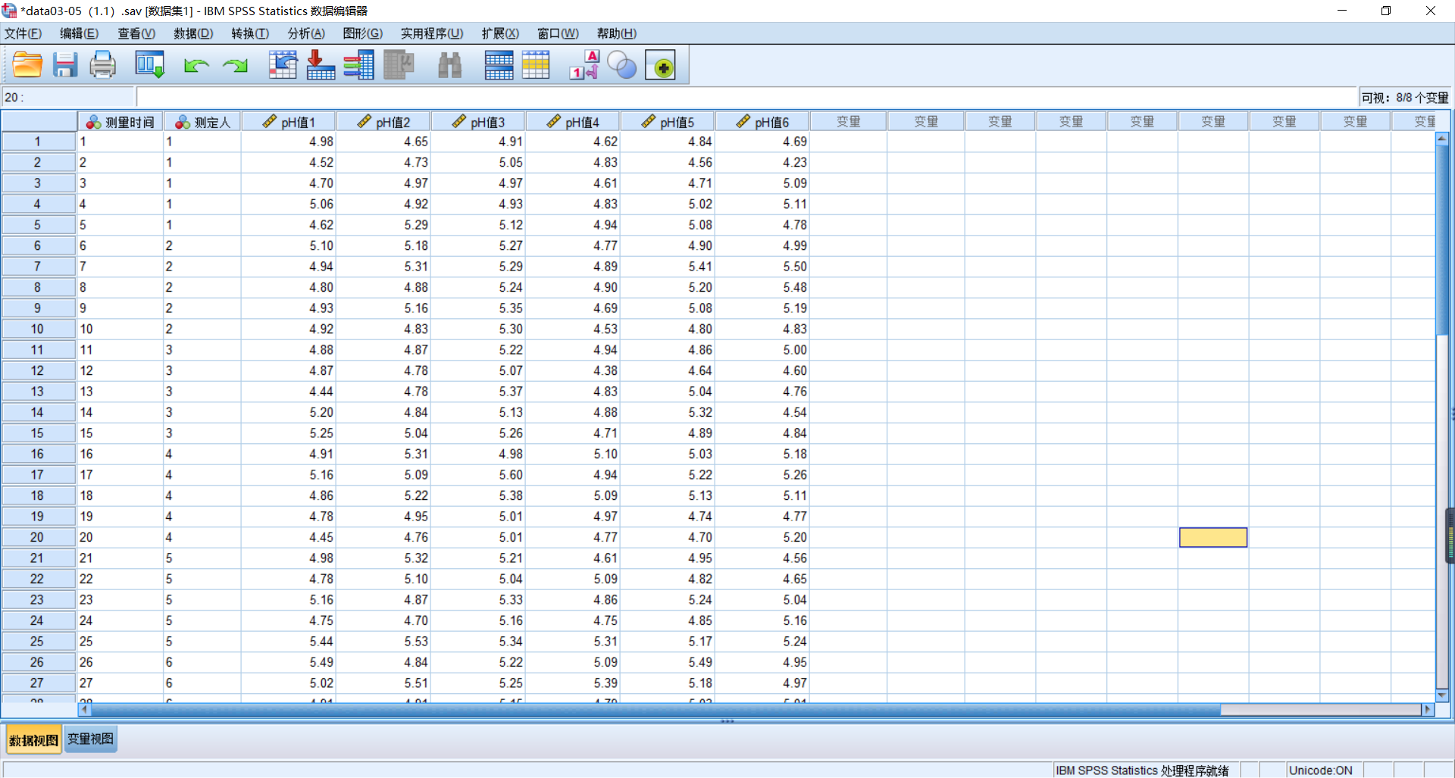Redo action with green forward arrow
Viewport: 1455px width, 778px height.
pyautogui.click(x=235, y=66)
